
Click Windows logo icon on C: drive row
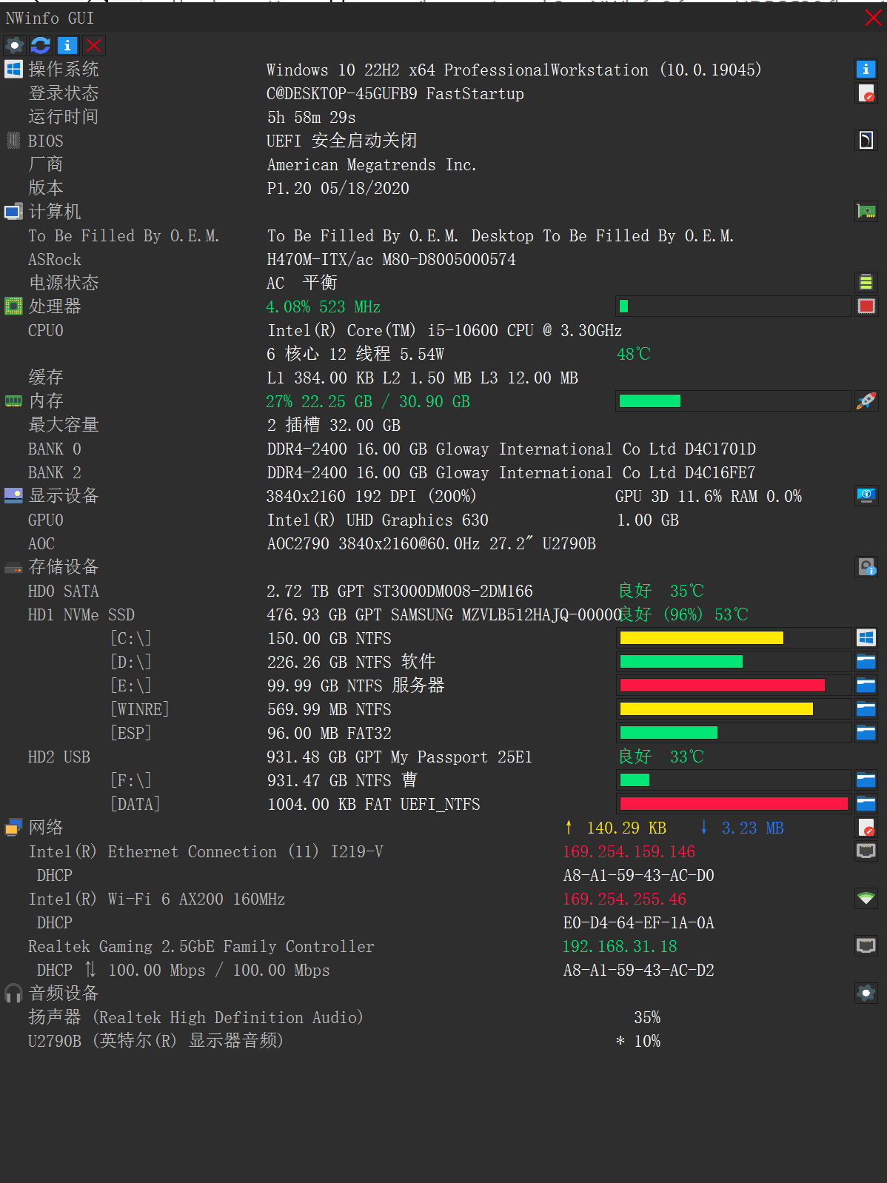click(x=866, y=638)
